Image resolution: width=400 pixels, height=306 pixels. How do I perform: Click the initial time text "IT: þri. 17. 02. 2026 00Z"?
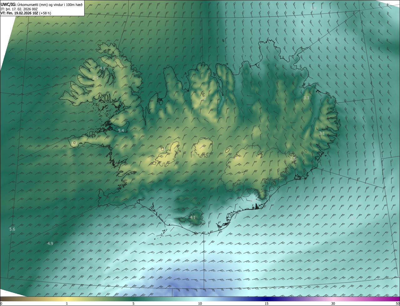[19, 9]
